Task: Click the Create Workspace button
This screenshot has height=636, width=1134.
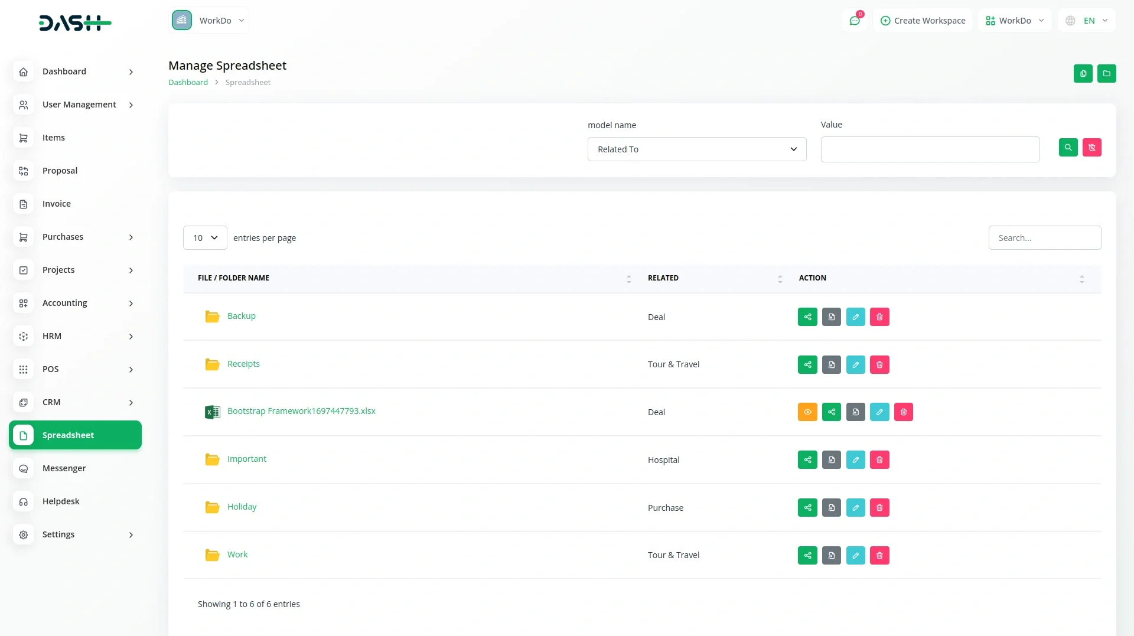Action: click(x=923, y=21)
